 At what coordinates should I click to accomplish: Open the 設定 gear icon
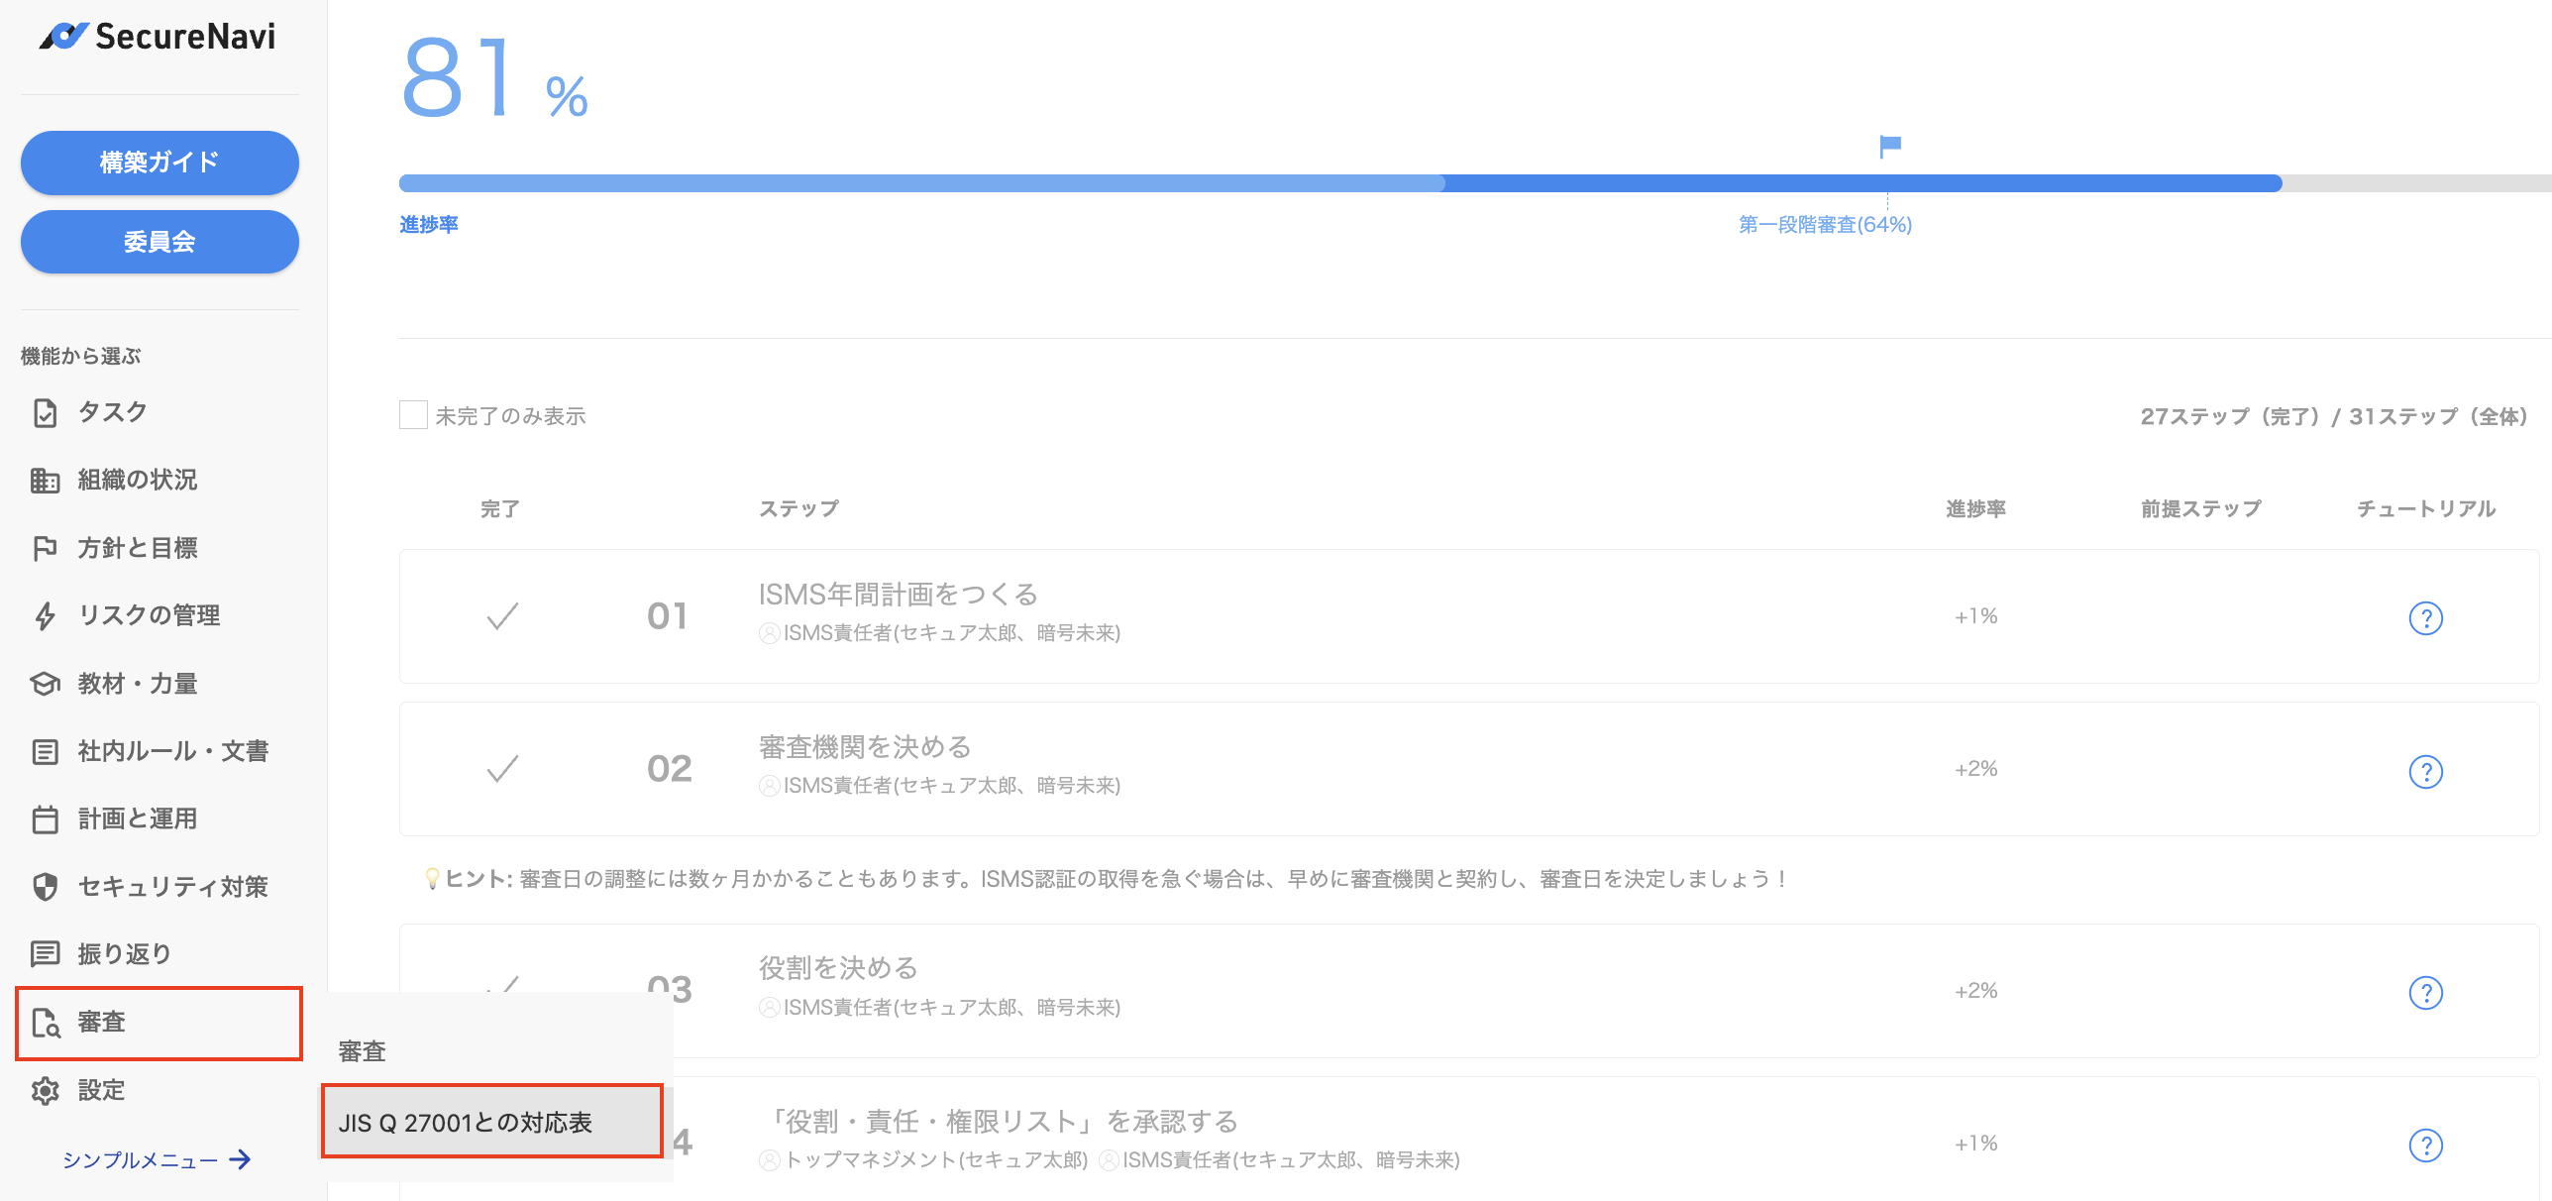coord(46,1090)
